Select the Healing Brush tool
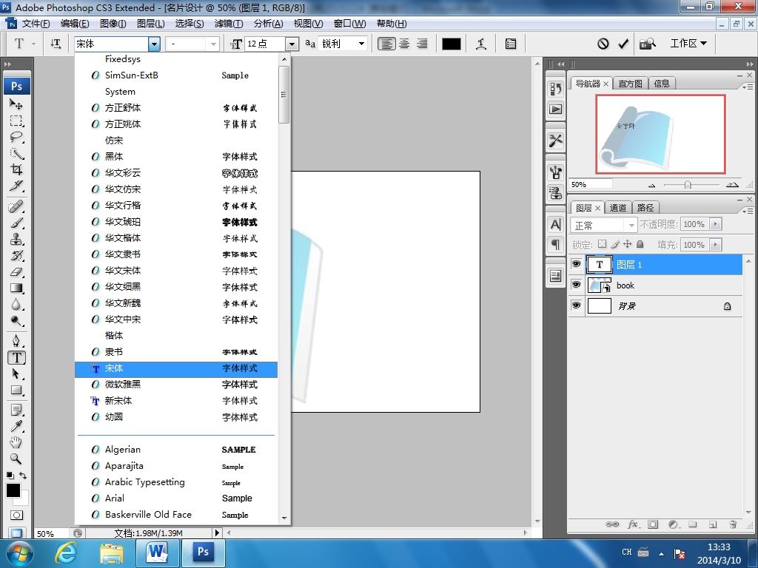 [x=16, y=207]
